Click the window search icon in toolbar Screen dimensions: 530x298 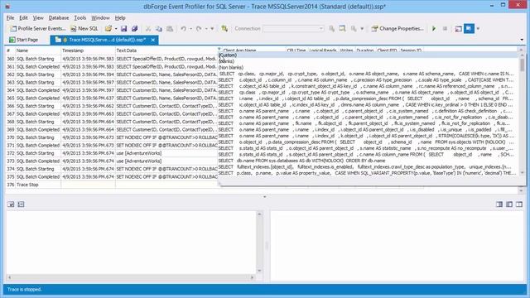342,29
